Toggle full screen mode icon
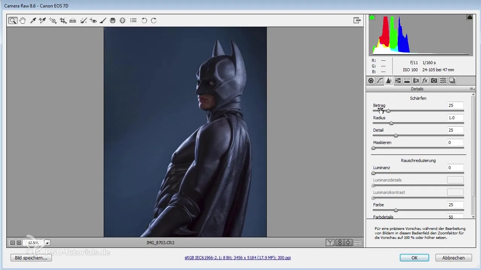Screen dimensions: 481x270 (357, 21)
